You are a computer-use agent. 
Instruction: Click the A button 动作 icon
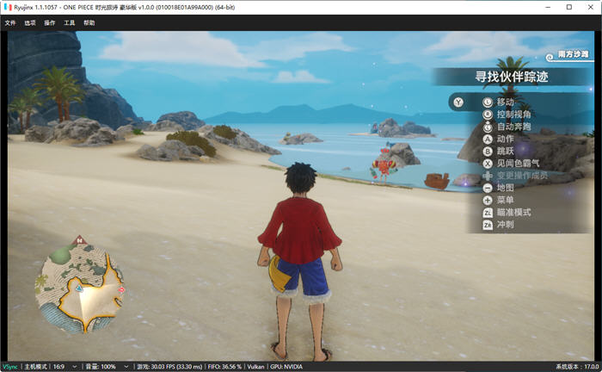click(488, 139)
